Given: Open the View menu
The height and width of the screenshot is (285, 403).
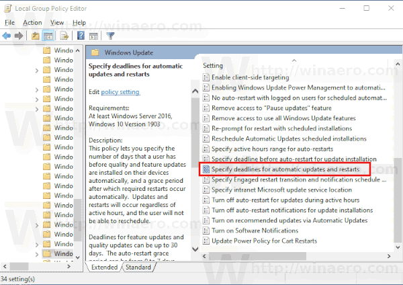Looking at the screenshot, I should pos(57,23).
